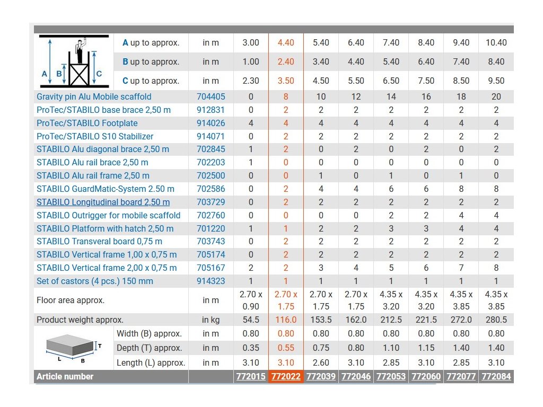Select article number 772053
This screenshot has height=407, width=543.
pos(391,377)
